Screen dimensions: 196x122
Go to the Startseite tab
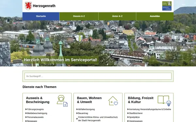coord(41,16)
